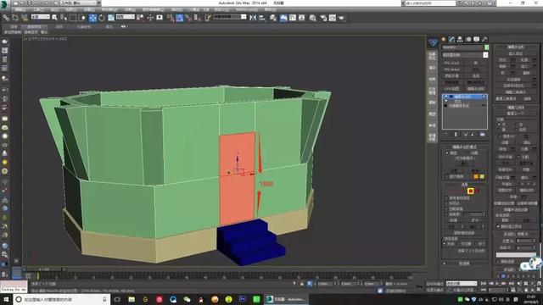Open the material name dropdown below Select ID

pyautogui.click(x=516, y=255)
